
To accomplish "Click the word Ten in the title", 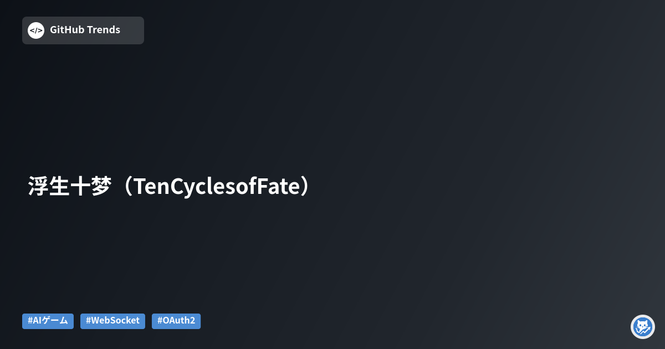I will pos(151,187).
